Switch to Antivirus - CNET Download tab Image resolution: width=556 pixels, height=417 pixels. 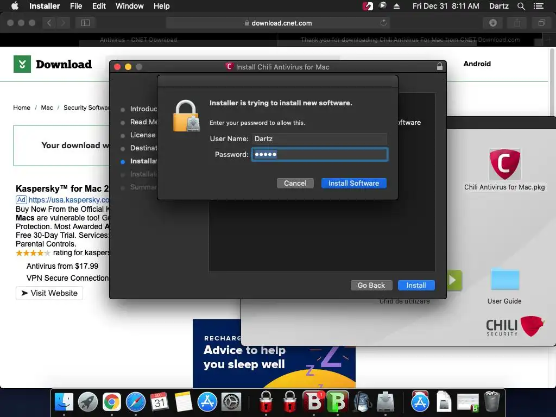point(138,40)
